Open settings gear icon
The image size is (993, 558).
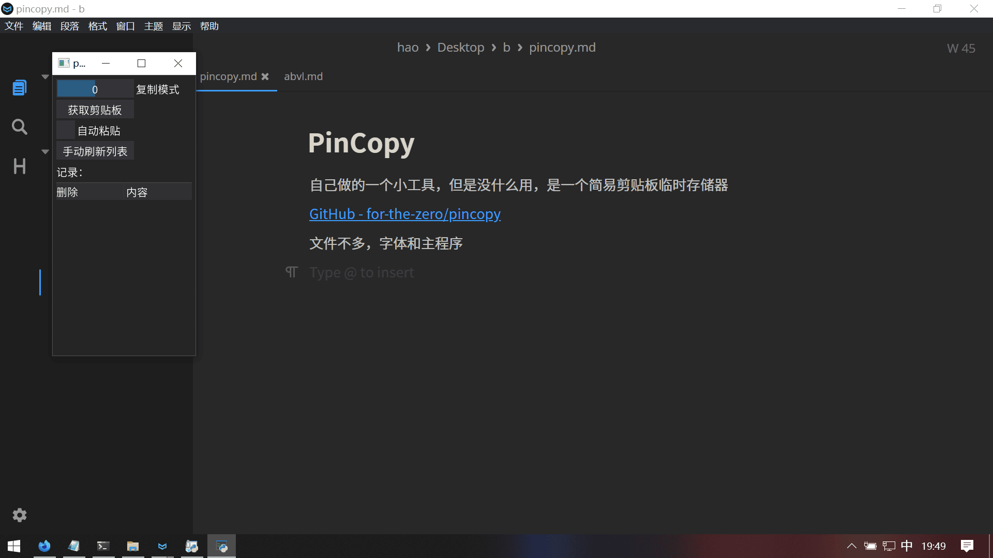19,515
